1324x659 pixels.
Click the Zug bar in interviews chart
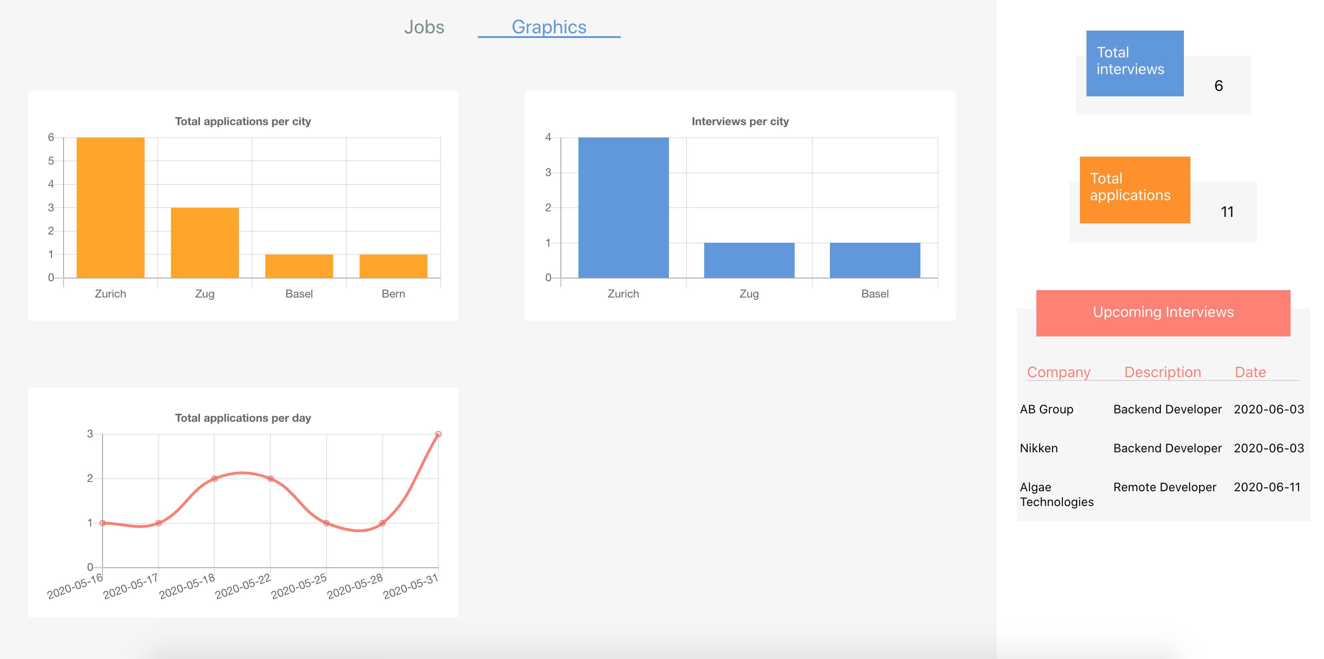[748, 260]
